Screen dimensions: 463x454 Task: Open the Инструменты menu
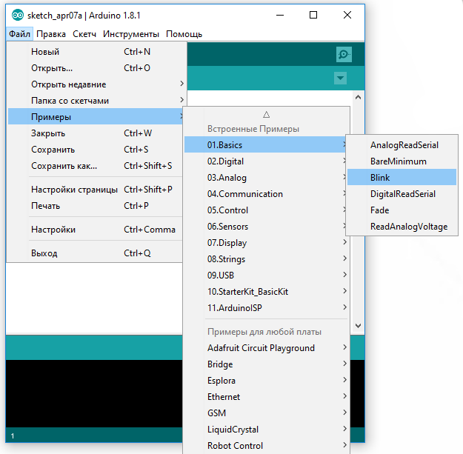click(x=131, y=34)
